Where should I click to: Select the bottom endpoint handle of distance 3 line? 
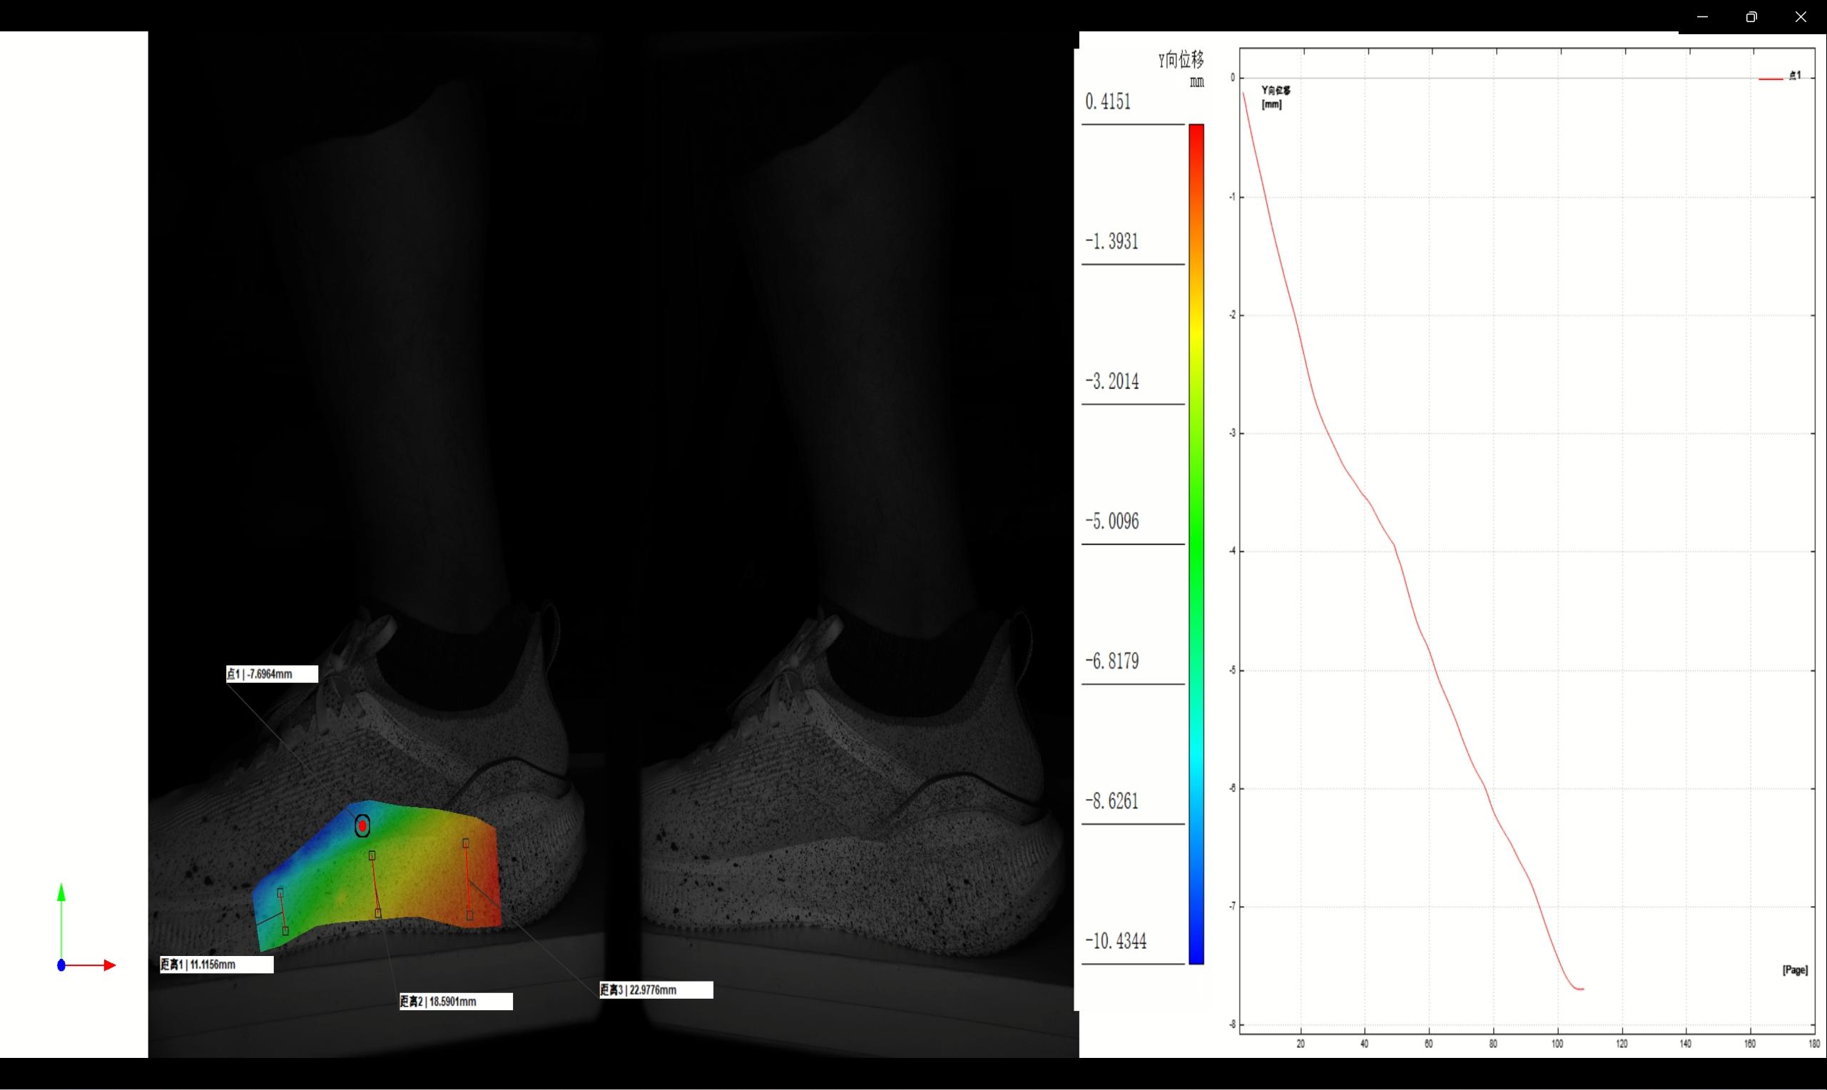click(469, 915)
